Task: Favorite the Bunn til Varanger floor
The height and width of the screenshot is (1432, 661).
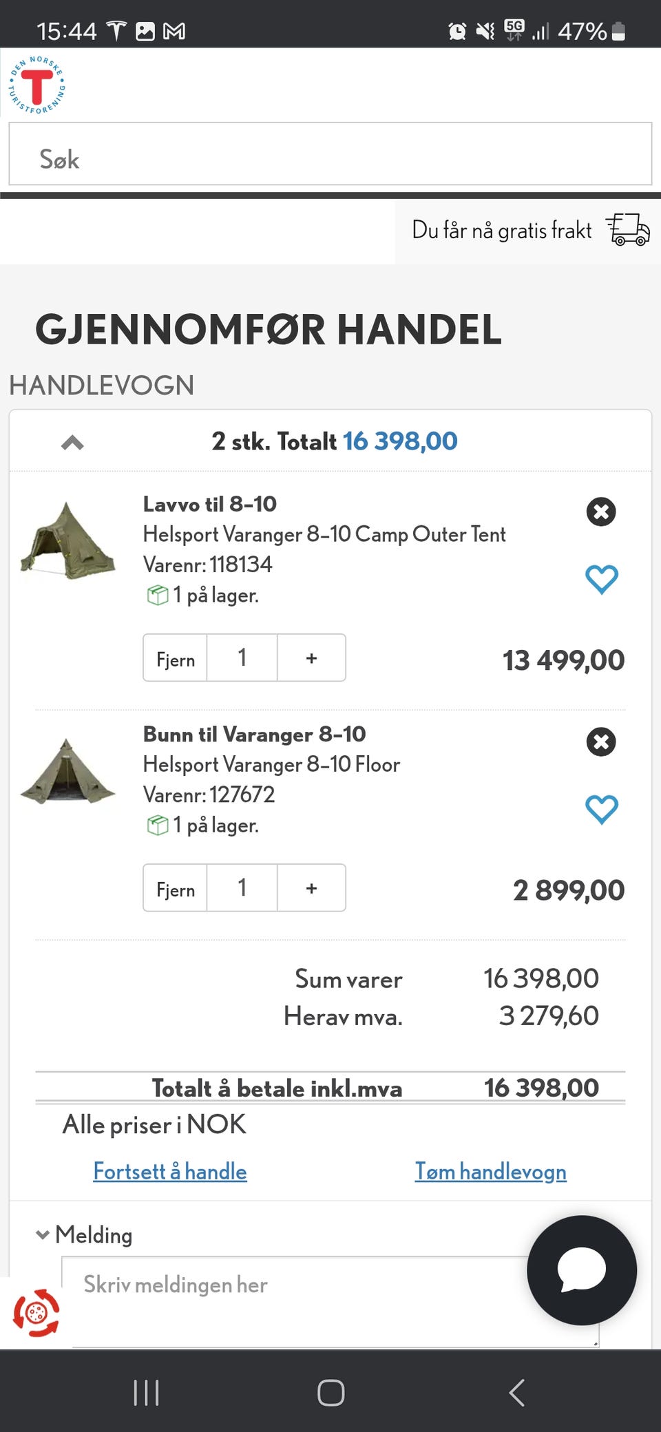Action: click(601, 809)
